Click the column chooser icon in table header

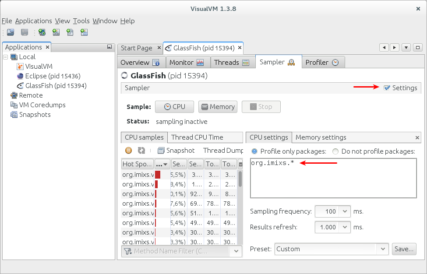click(240, 164)
